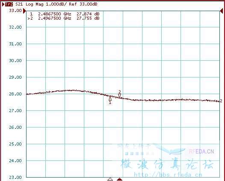Click the 33.00 top axis label
Image resolution: width=225 pixels, height=181 pixels.
point(15,10)
